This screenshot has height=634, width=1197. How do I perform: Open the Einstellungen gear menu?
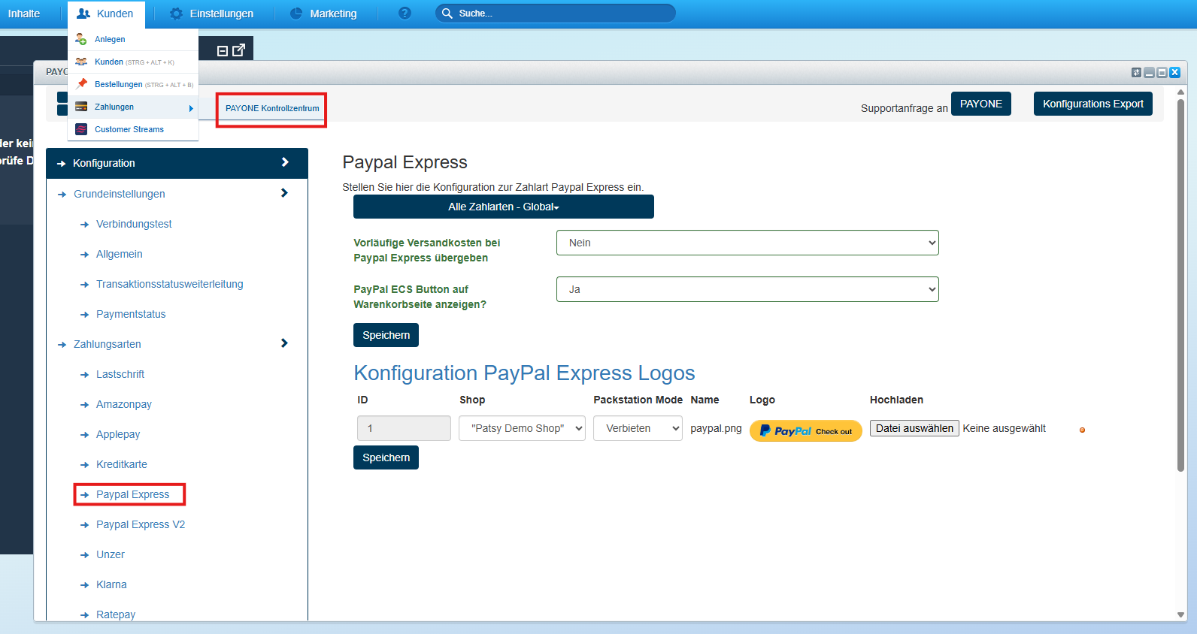tap(212, 14)
